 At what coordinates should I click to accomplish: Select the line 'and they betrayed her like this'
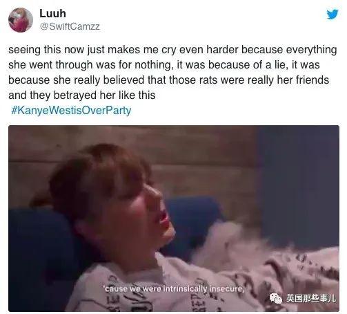(82, 95)
